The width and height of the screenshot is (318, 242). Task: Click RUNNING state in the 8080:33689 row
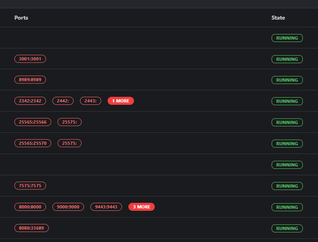click(x=287, y=228)
